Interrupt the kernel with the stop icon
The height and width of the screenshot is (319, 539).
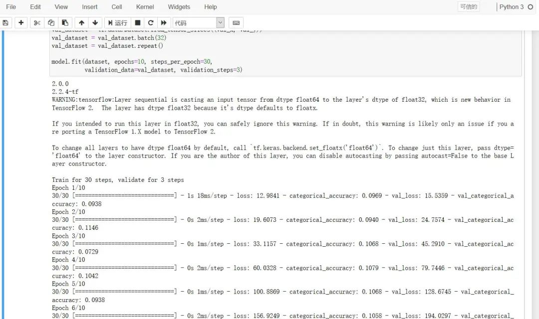click(138, 23)
